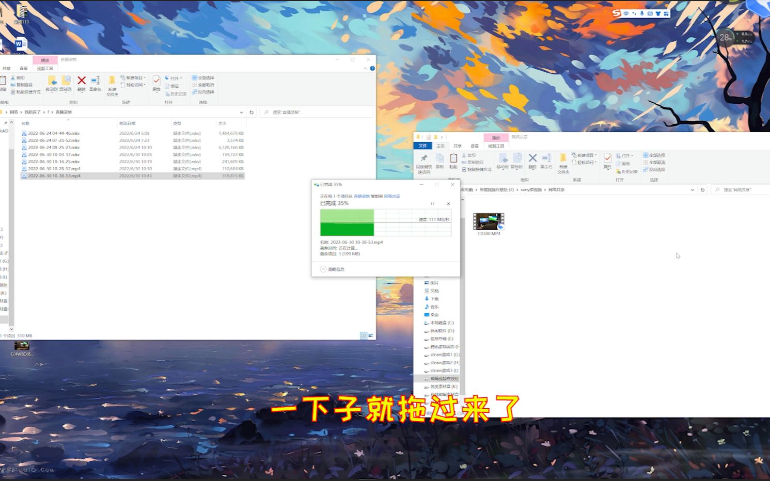Click Delete (删除) in the left Explorer ribbon
Screen dimensions: 770x481
pyautogui.click(x=82, y=84)
